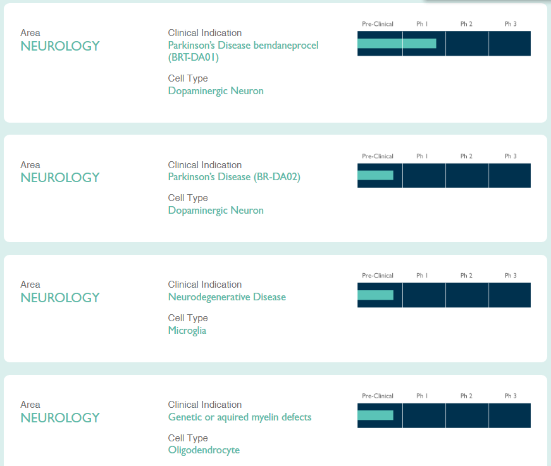Click NEUROLOGY heading in the Microglia card

60,298
